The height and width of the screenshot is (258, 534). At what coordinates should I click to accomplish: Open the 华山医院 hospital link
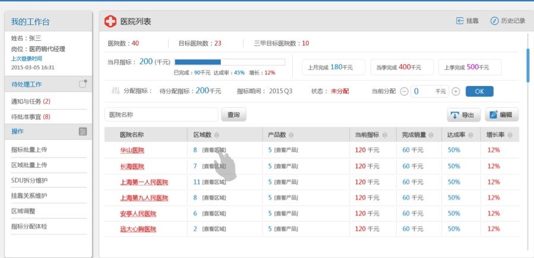pos(132,151)
